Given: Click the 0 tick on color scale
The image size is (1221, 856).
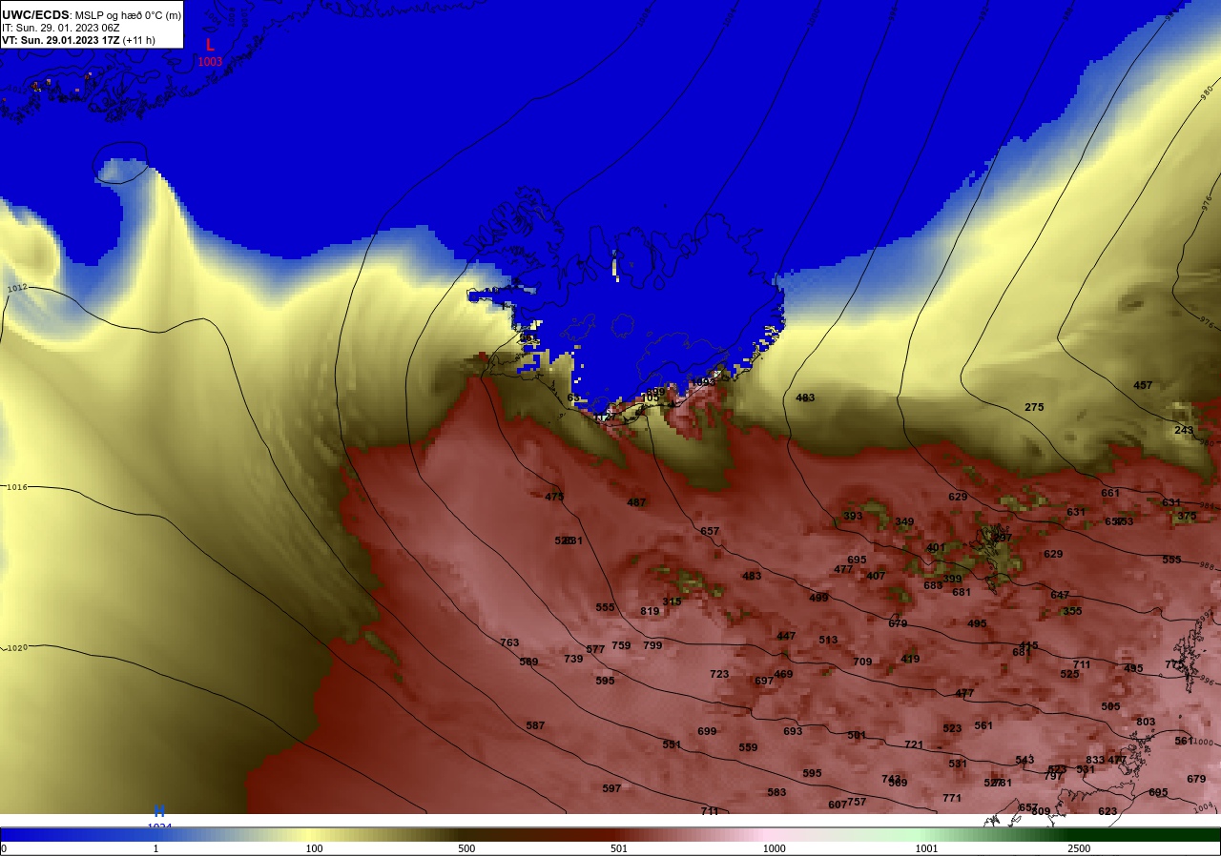Looking at the screenshot, I should [4, 848].
